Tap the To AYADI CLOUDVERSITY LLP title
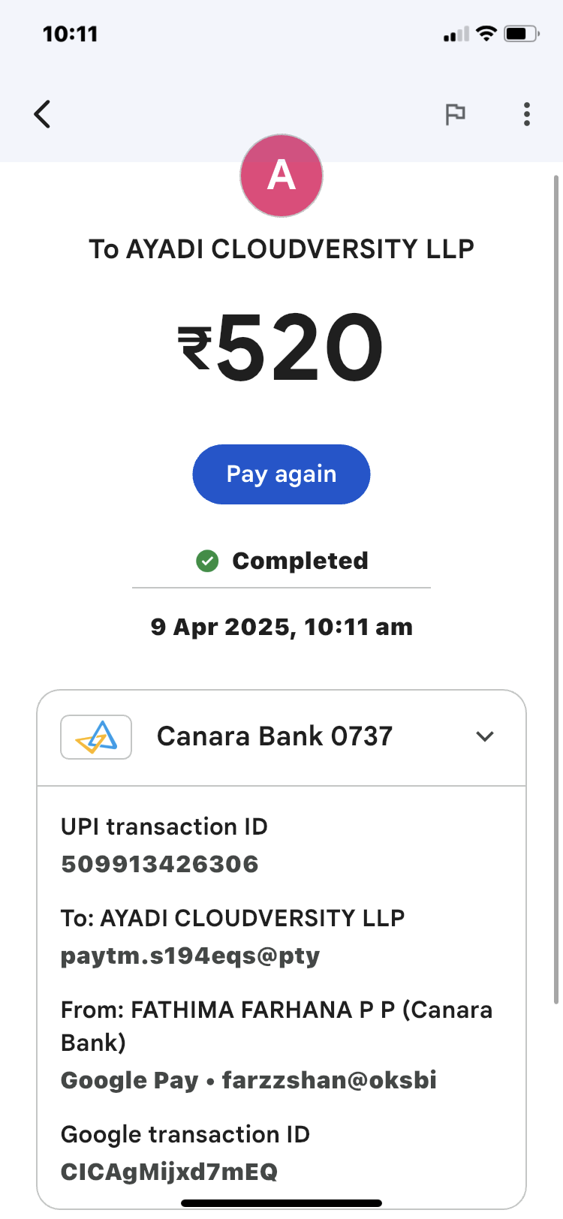This screenshot has width=563, height=1219. click(x=281, y=249)
